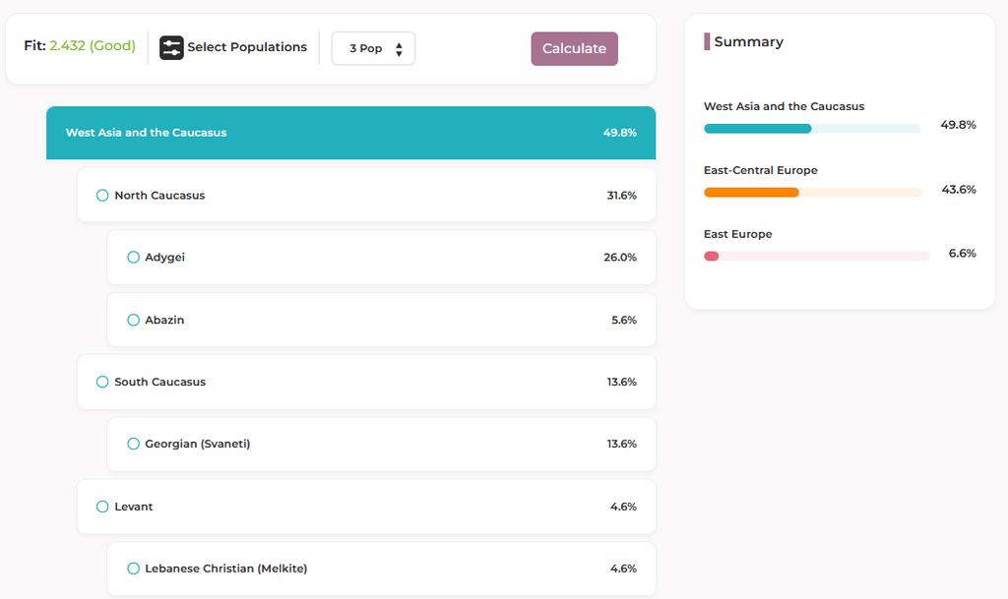Click the 13.6% value for South Caucasus
The width and height of the screenshot is (1008, 599).
click(622, 382)
